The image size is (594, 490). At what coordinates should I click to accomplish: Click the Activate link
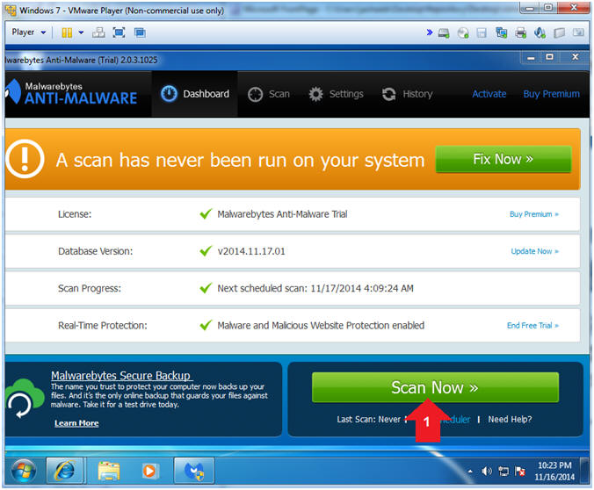tap(489, 94)
